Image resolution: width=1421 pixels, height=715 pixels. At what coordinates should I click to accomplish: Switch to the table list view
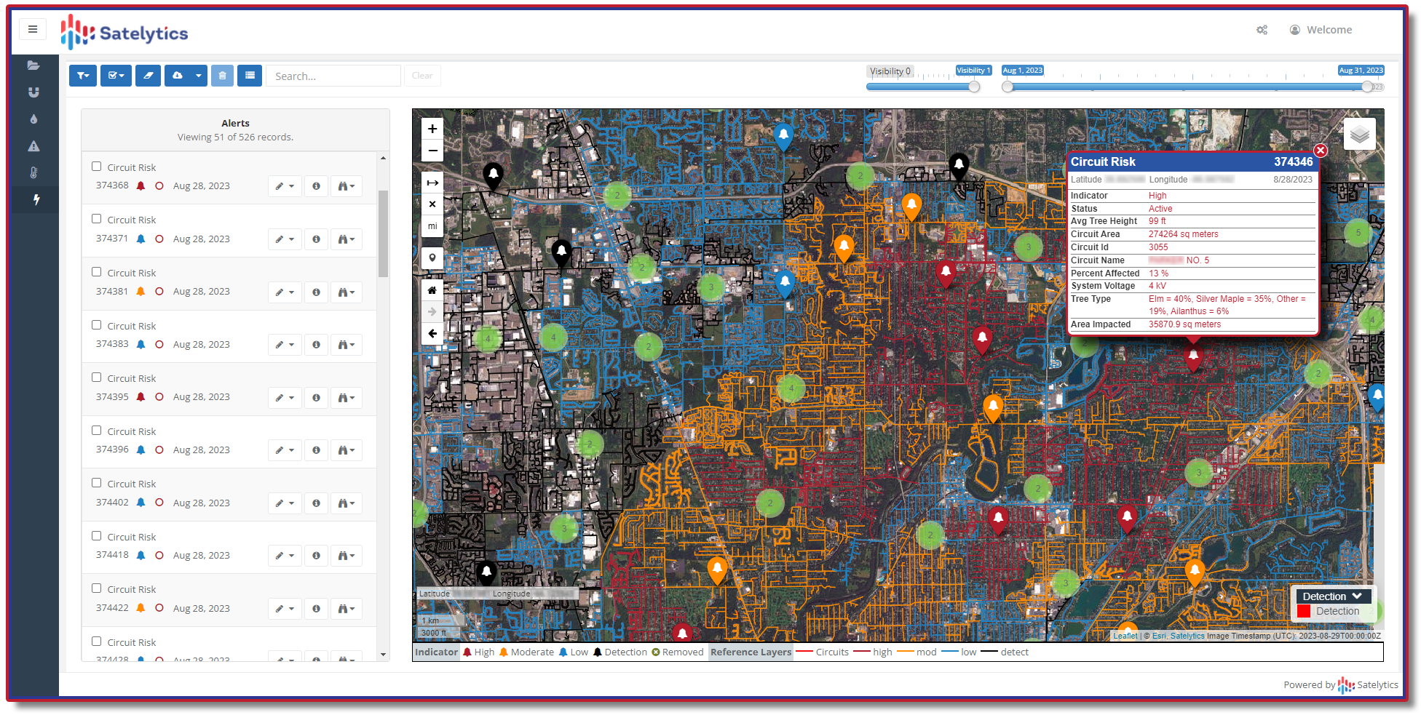coord(250,76)
